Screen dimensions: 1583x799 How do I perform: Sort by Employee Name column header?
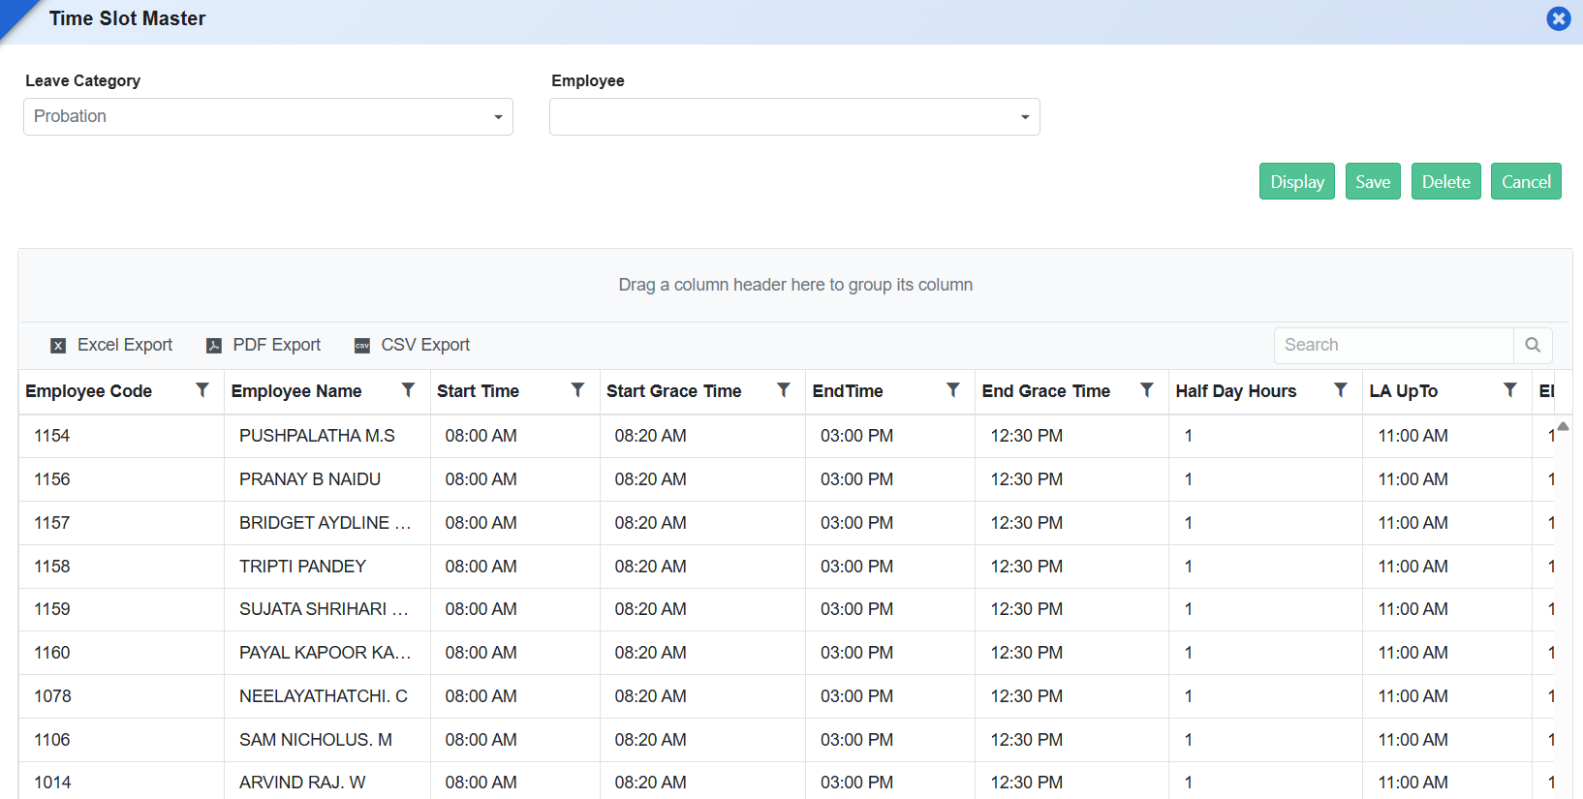pyautogui.click(x=296, y=391)
